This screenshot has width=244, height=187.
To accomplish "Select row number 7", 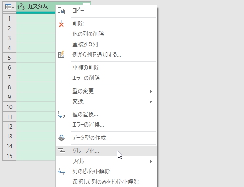I will click(x=9, y=78).
